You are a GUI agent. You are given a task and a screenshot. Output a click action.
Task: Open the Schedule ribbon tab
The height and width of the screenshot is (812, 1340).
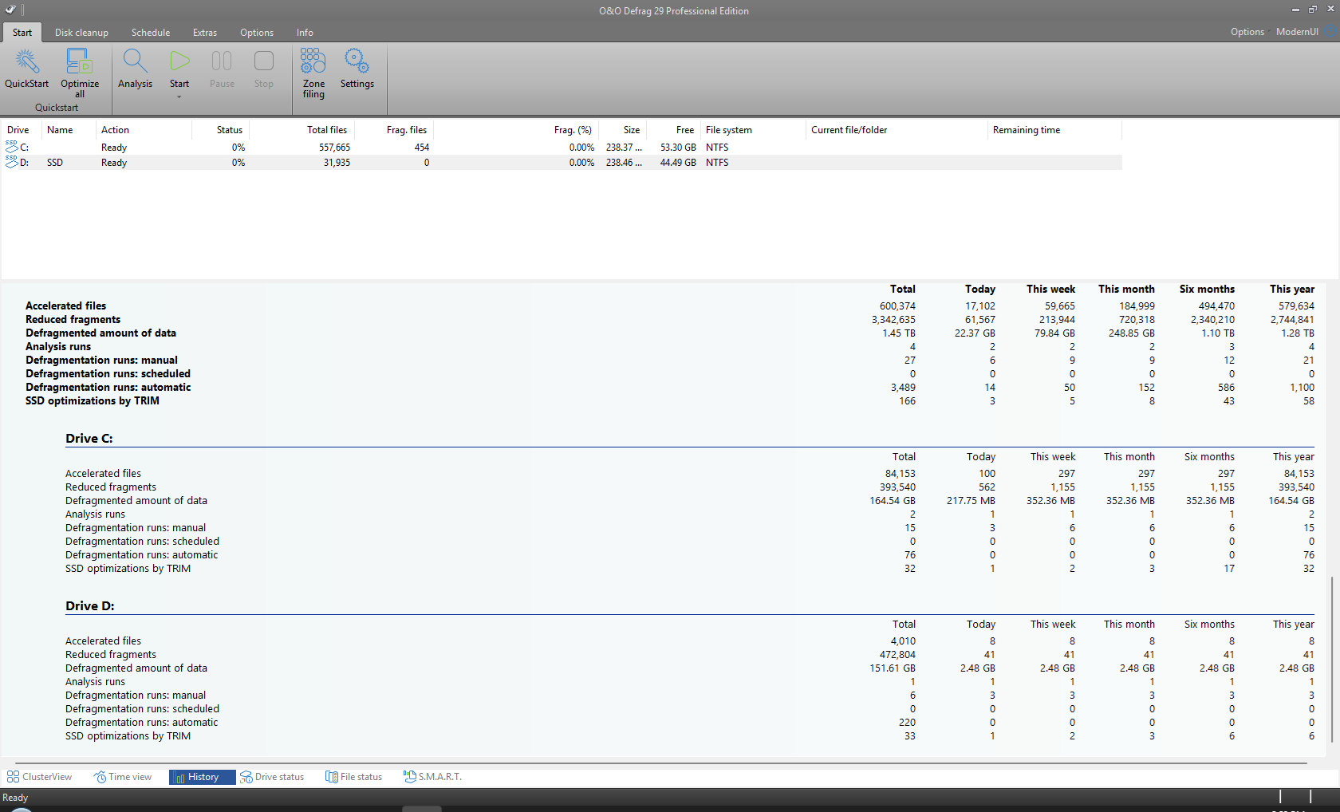(x=151, y=33)
